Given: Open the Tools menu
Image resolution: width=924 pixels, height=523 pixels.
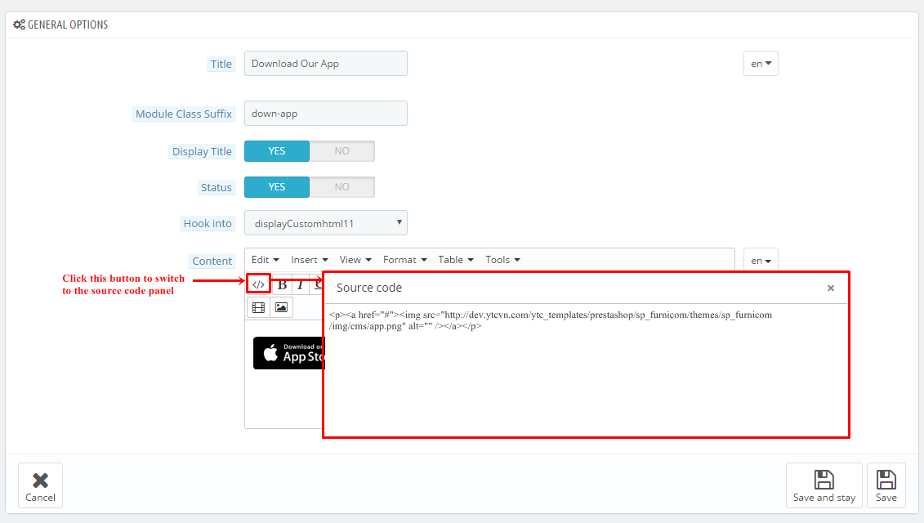Looking at the screenshot, I should click(x=502, y=259).
